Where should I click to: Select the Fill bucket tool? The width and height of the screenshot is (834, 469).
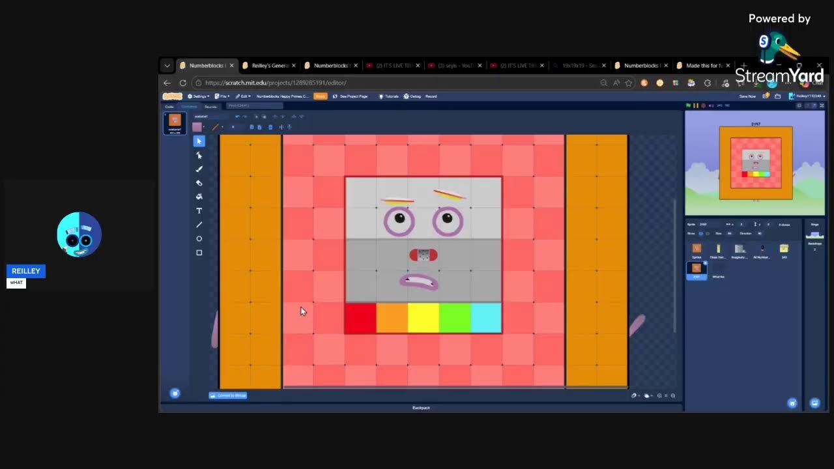(199, 197)
